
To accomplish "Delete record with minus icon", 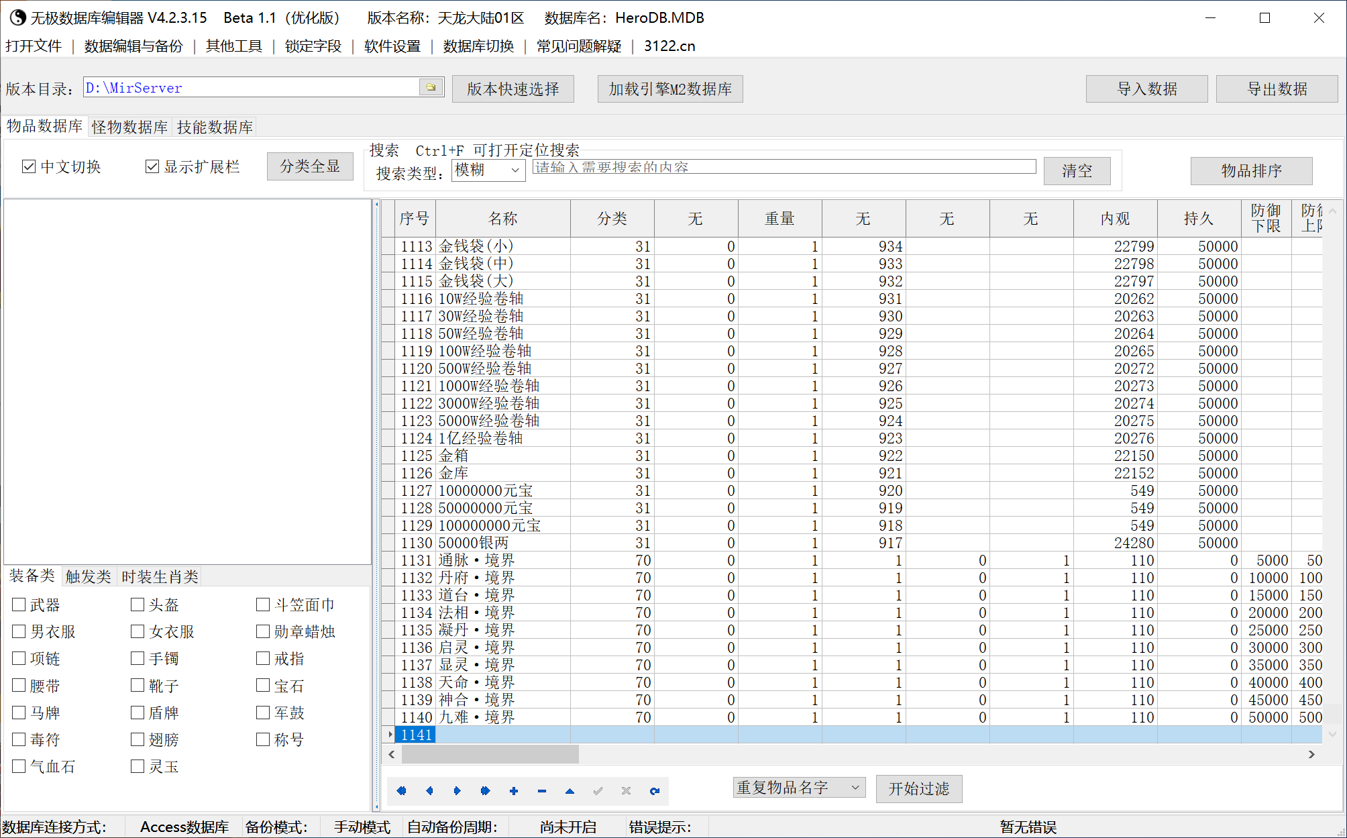I will 542,790.
